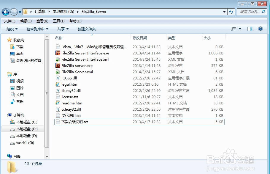
Task: Open the recent pages dropdown arrow
Action: point(20,12)
